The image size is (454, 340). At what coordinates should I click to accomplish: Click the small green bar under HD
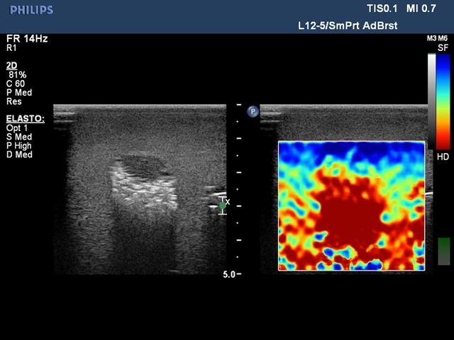[x=443, y=251]
